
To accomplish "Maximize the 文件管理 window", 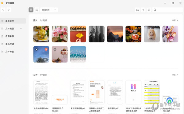I will pyautogui.click(x=173, y=3).
